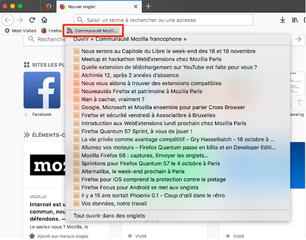Click RSS icon beside Alternatiba feed entry

click(76, 171)
